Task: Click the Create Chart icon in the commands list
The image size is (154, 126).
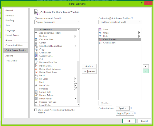Action: 36,53
